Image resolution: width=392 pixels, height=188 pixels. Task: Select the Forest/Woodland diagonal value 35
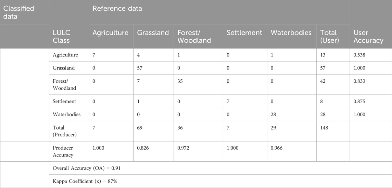click(180, 81)
